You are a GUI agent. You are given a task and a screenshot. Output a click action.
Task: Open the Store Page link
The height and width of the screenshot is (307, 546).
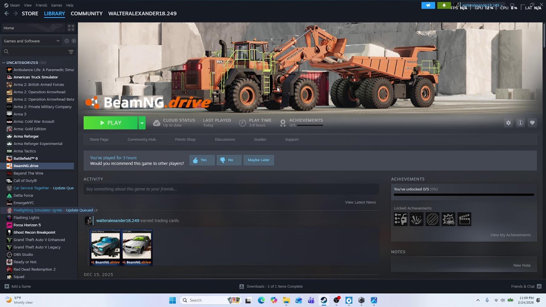click(x=99, y=139)
